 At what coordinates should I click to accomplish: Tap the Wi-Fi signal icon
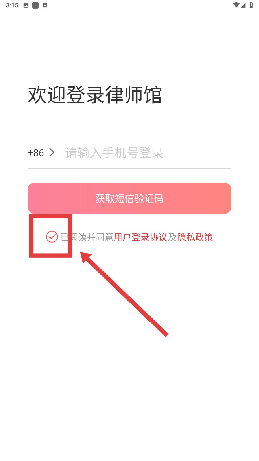tap(237, 5)
